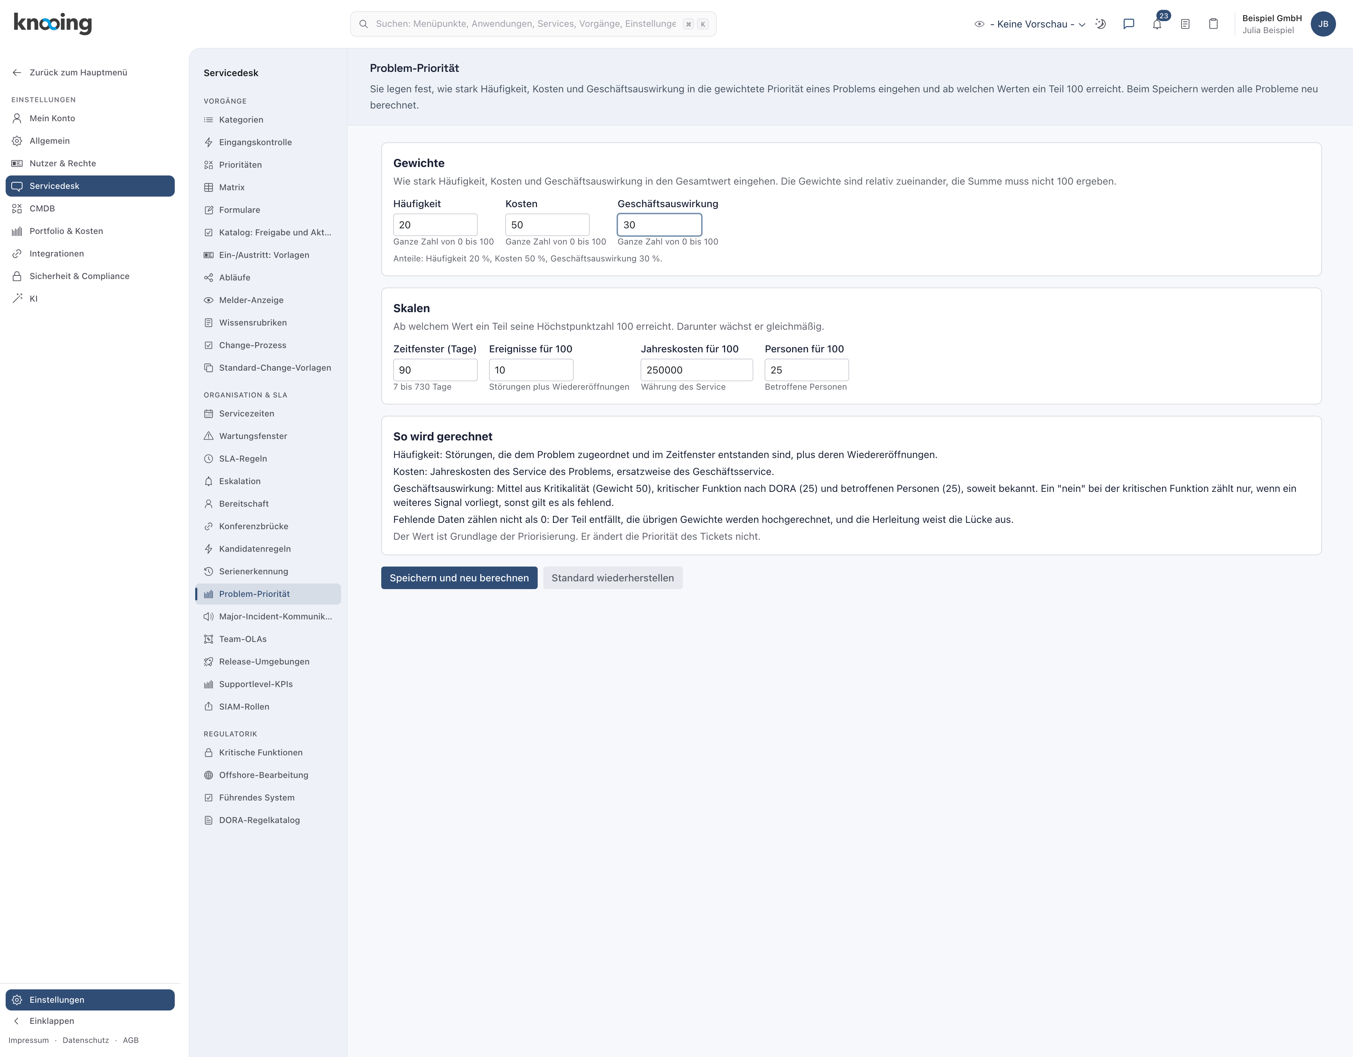Click the Personen für 100 input
This screenshot has height=1057, width=1353.
tap(807, 370)
